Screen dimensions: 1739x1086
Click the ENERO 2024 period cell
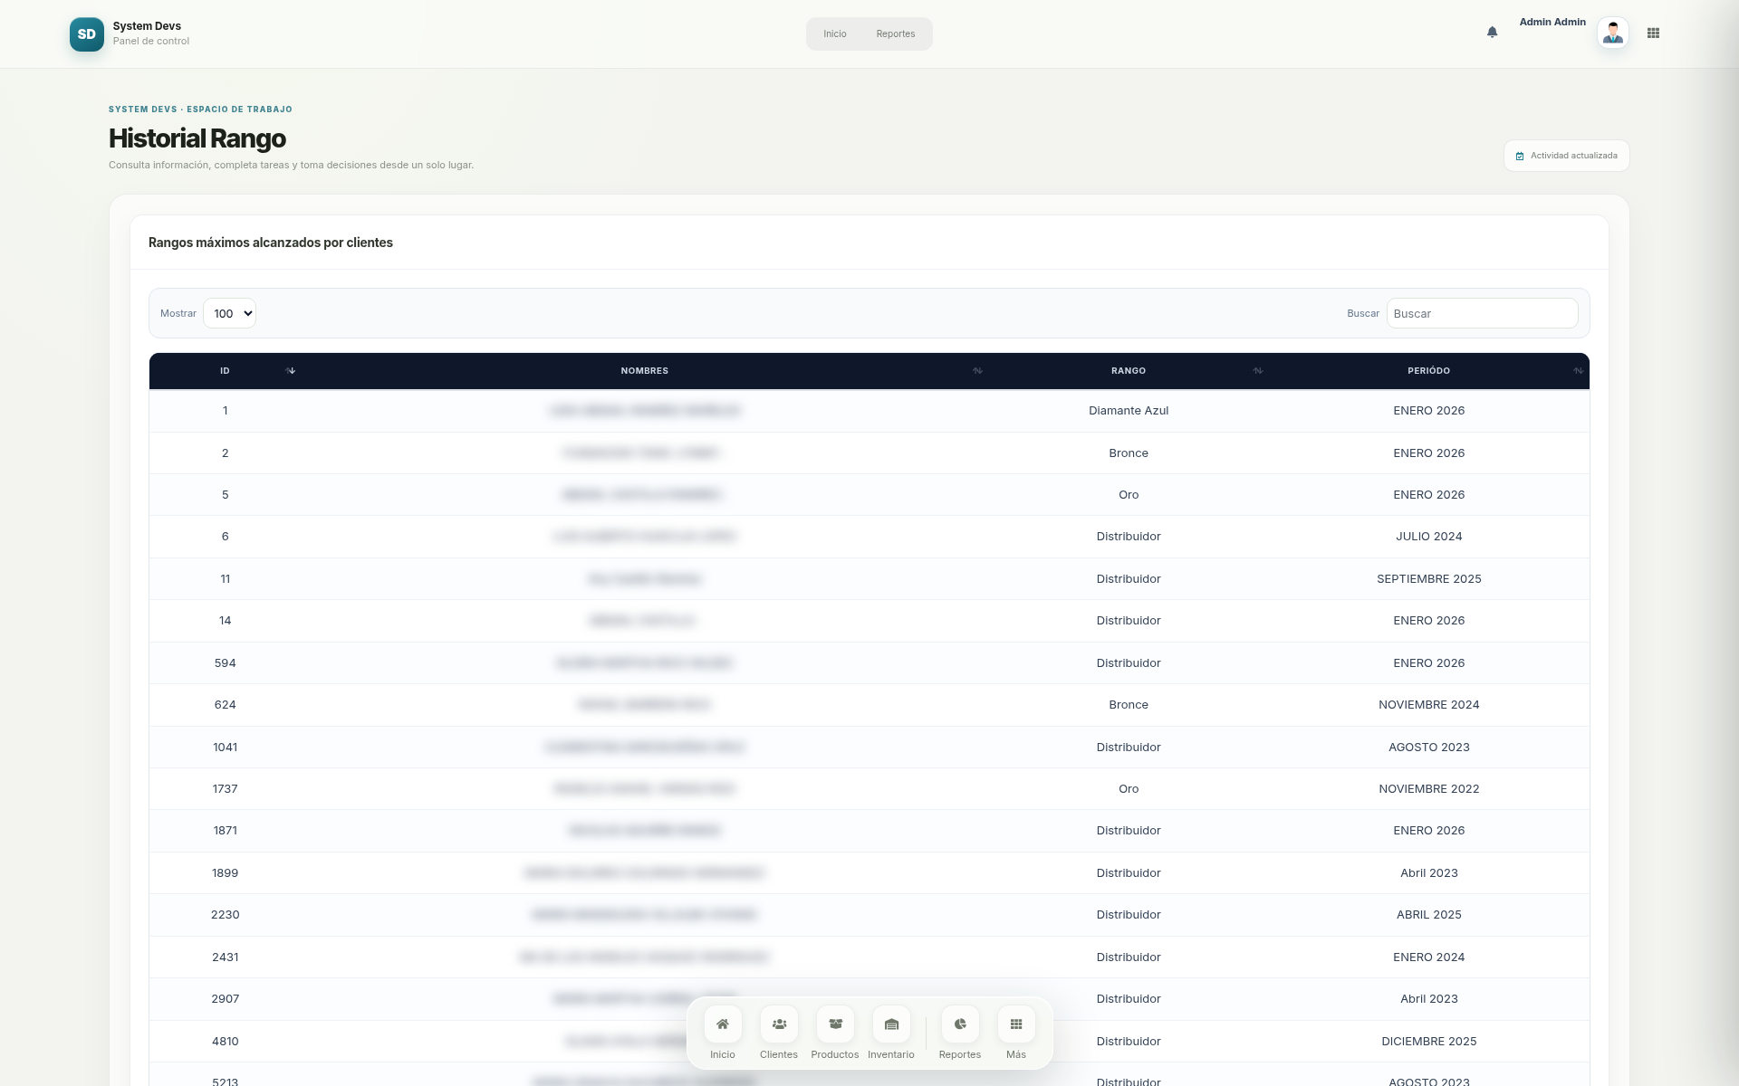(x=1429, y=957)
